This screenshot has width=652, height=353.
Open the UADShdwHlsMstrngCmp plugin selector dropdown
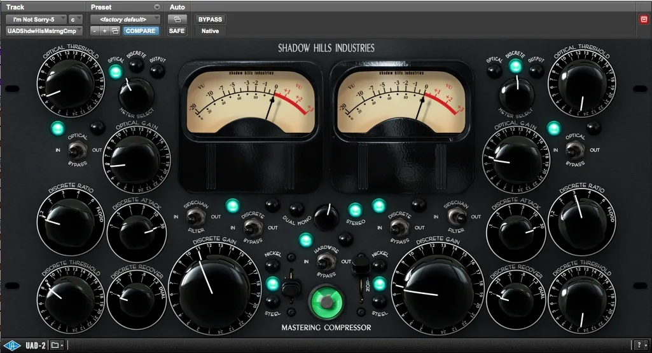coord(44,30)
